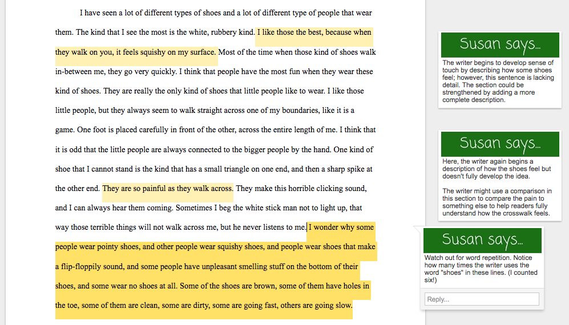Select the first Susan says comment header
Screen dimensions: 569x325
499,44
